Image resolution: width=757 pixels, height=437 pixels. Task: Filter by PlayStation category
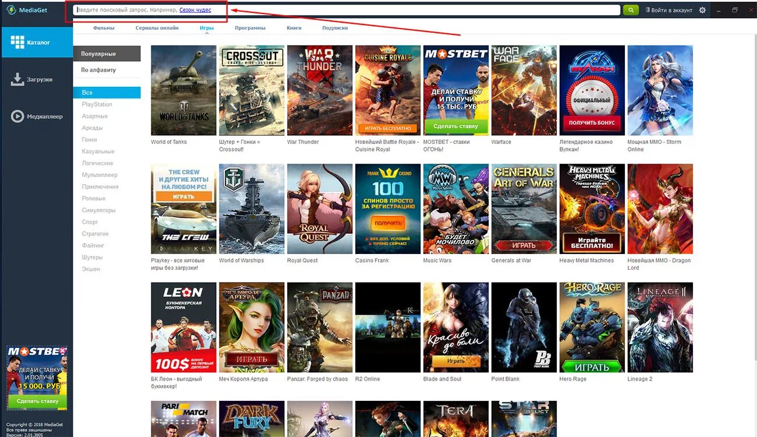click(x=97, y=104)
